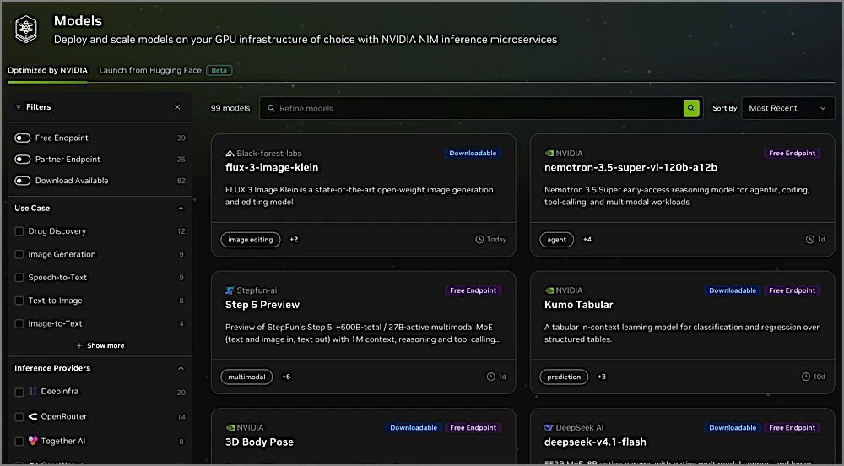Screen dimensions: 844x466
Task: Show more use case filters
Action: pos(100,345)
